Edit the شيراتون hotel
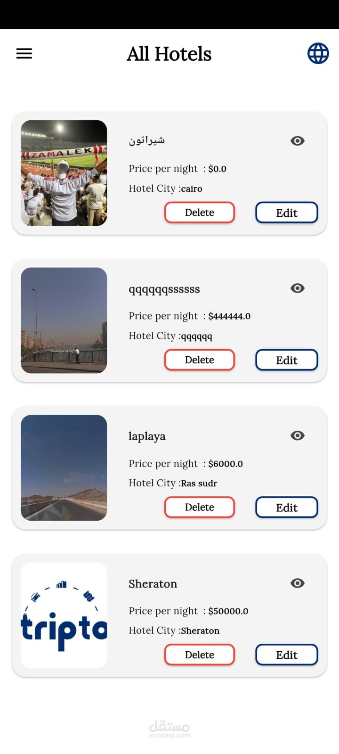Screen dimensions: 339x754 (x=286, y=213)
